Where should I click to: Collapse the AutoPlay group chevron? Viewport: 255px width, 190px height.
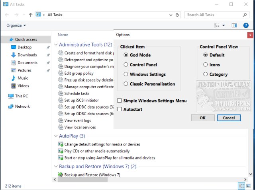[x=56, y=136]
